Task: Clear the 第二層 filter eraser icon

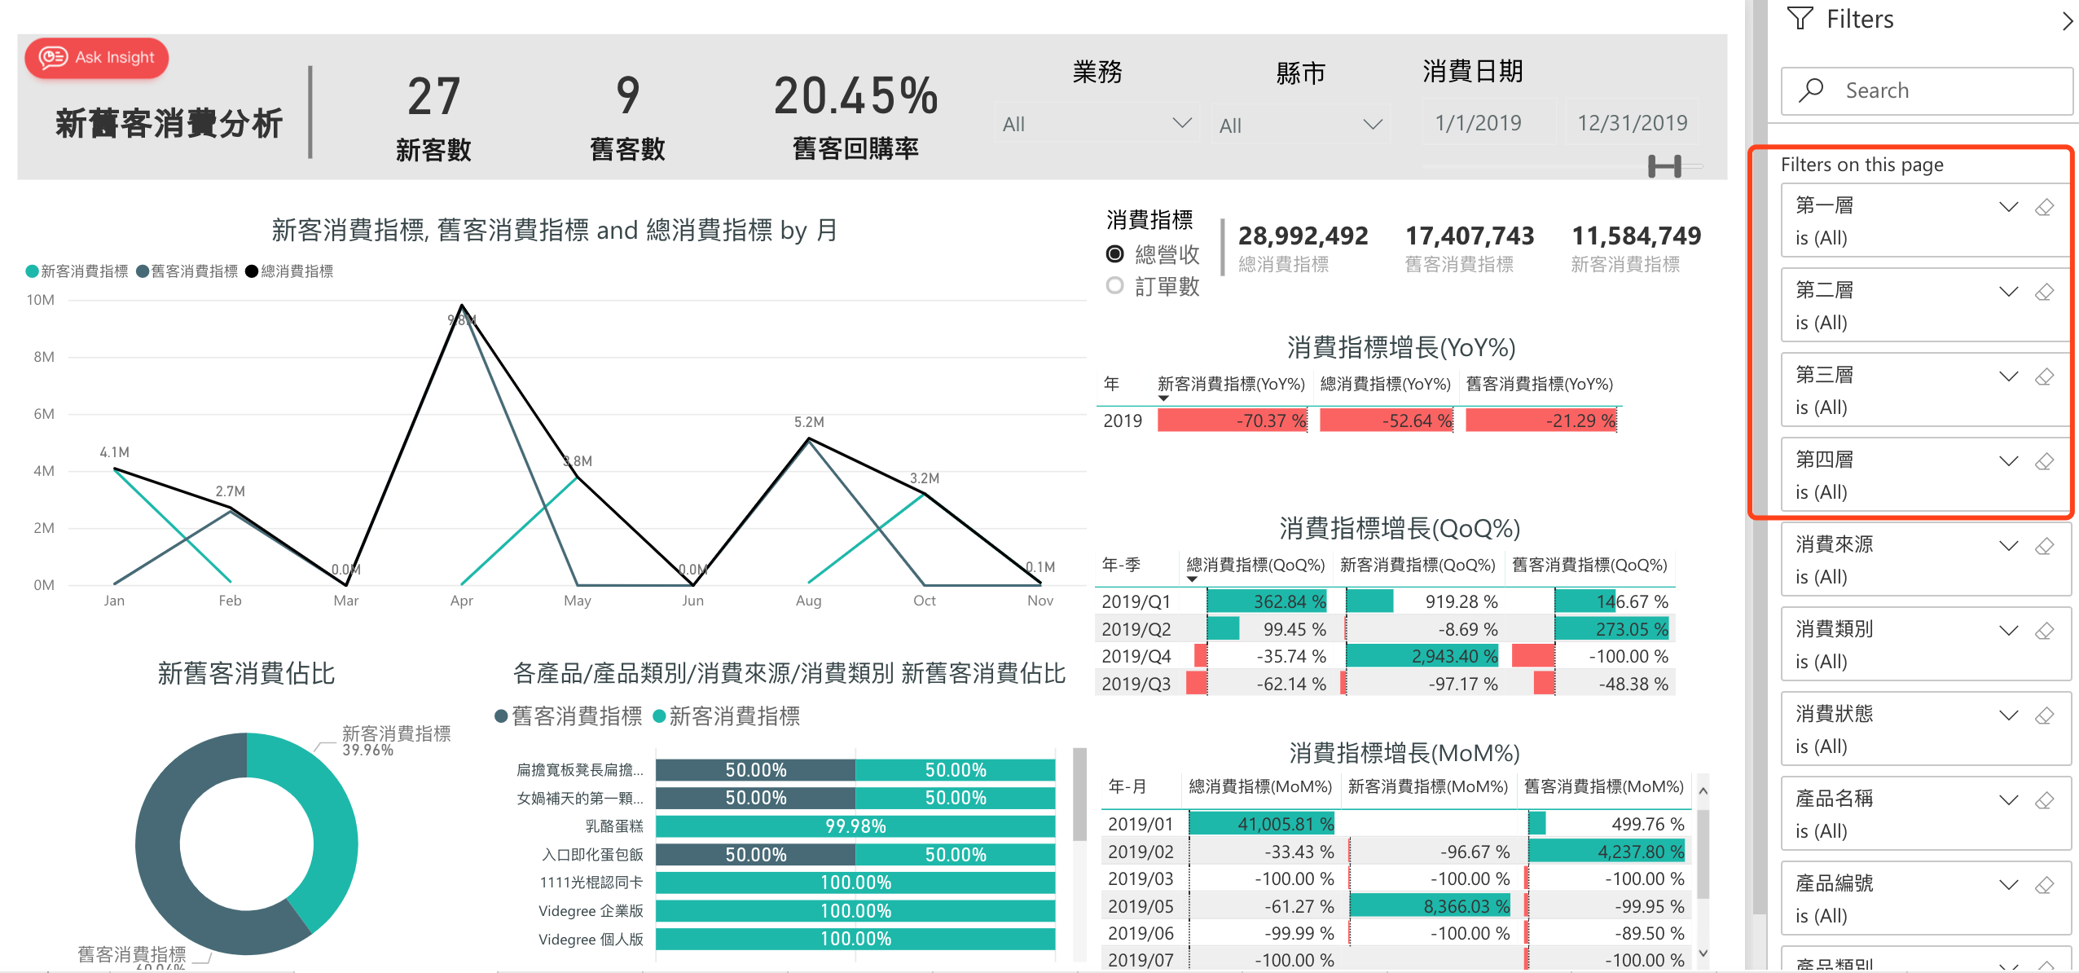Action: pos(2044,292)
